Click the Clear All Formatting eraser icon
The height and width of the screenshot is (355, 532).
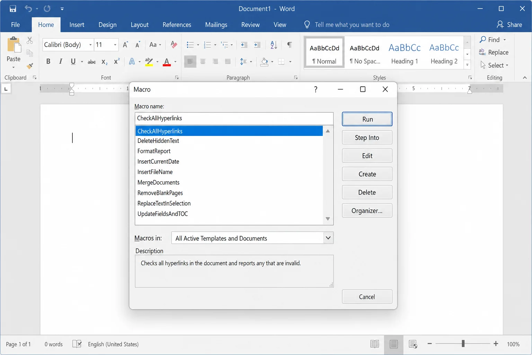pos(174,45)
